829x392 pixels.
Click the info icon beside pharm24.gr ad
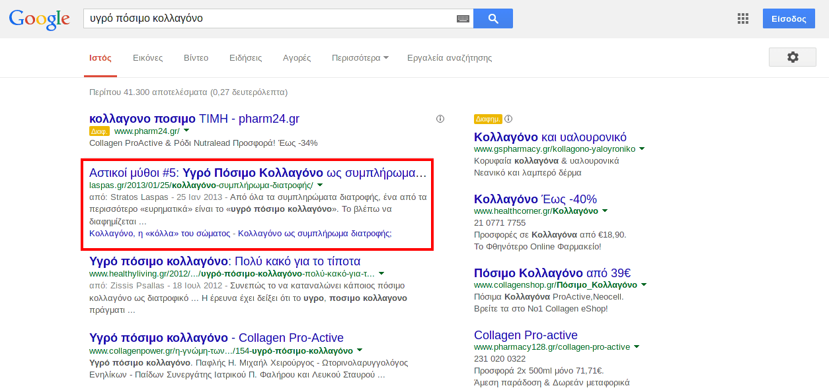440,119
